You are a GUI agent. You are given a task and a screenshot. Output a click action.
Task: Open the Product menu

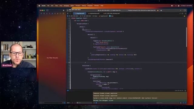78,6
